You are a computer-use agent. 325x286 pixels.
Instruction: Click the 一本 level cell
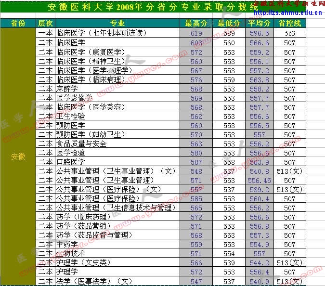46,33
